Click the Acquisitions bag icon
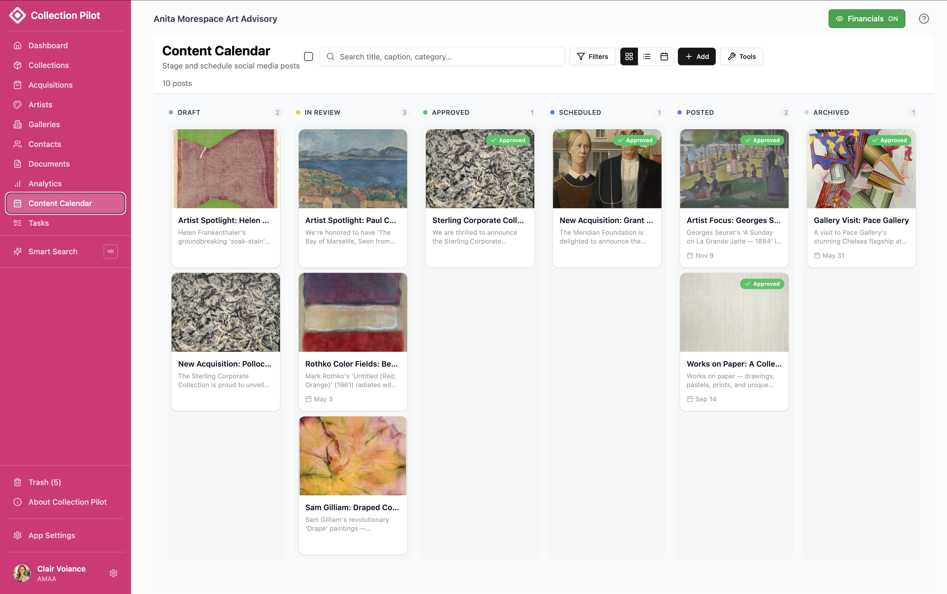The image size is (947, 594). (18, 85)
